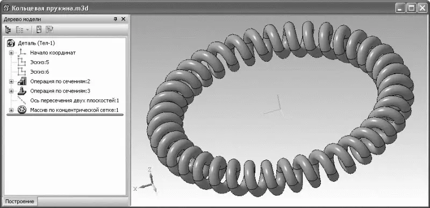
Task: Click the Эскиз:5 sketch icon
Action: [x=21, y=62]
